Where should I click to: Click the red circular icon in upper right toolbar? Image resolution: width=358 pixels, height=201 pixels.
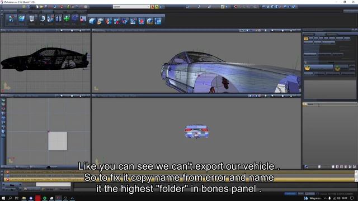[235, 7]
